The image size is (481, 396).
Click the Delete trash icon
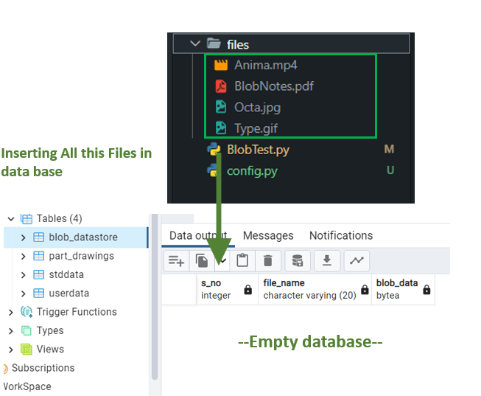tap(268, 261)
